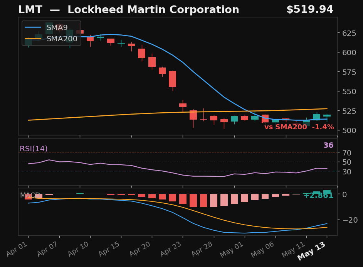Select the Lockheed Martin Corporation title text
Viewport: 363px width, 267px height.
[153, 10]
